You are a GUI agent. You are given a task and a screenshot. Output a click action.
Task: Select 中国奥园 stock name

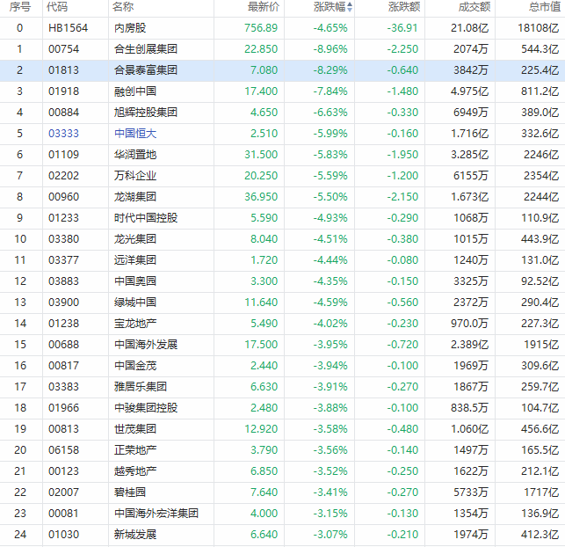(x=135, y=281)
